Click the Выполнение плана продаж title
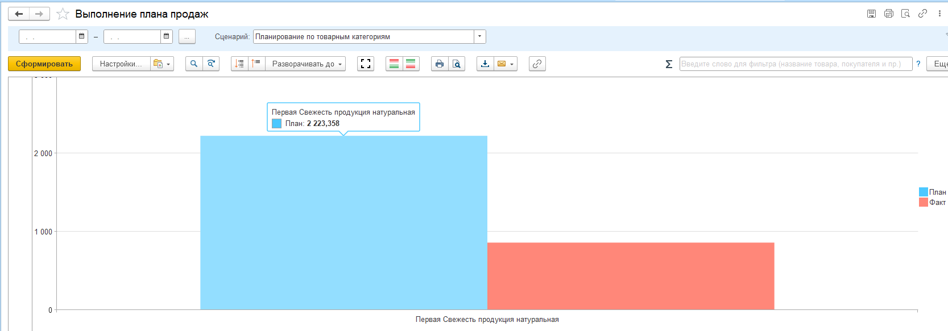The height and width of the screenshot is (331, 948). (x=142, y=14)
